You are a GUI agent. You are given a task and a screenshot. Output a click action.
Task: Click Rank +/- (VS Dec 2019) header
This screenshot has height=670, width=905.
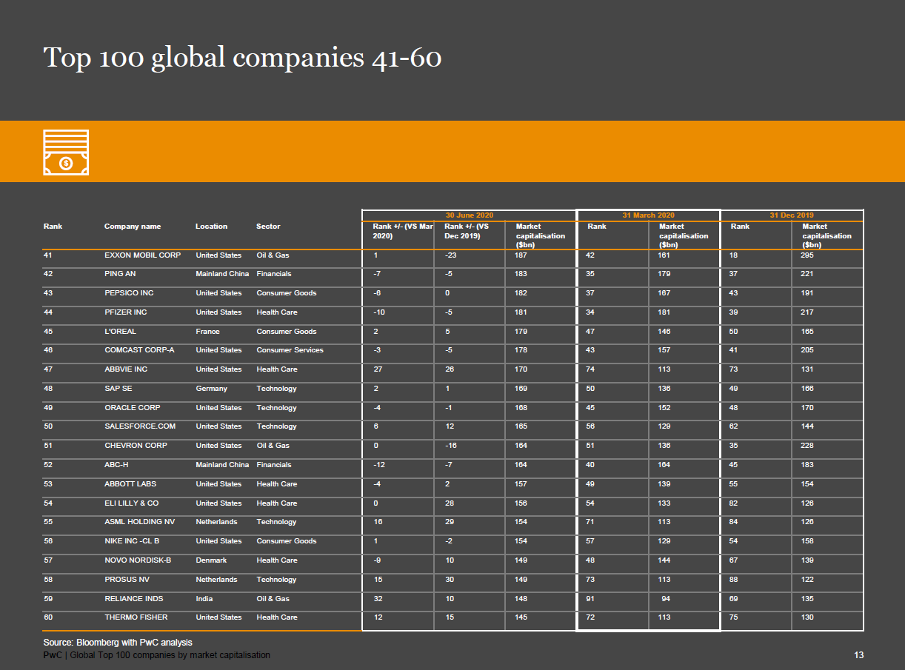467,231
